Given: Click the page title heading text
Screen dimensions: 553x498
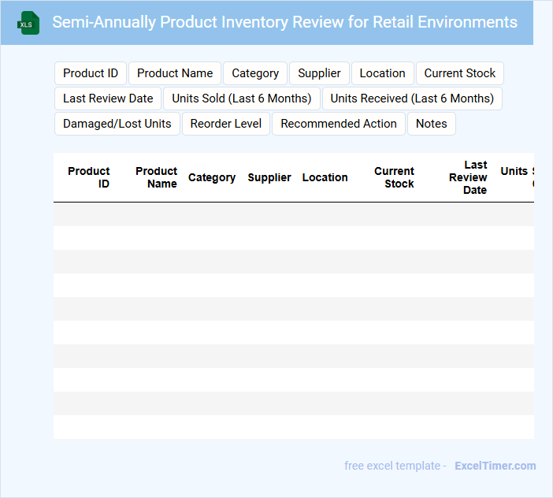Looking at the screenshot, I should point(285,22).
